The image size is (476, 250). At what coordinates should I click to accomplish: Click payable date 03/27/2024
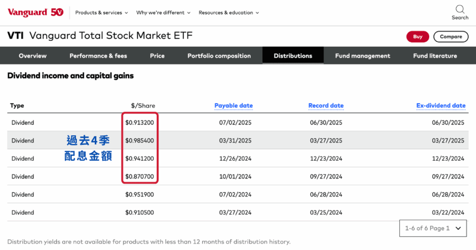235,212
